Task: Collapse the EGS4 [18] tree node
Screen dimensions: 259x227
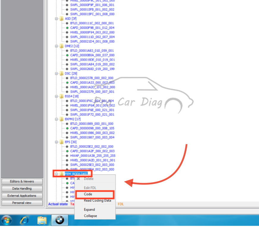Action: [x=56, y=96]
